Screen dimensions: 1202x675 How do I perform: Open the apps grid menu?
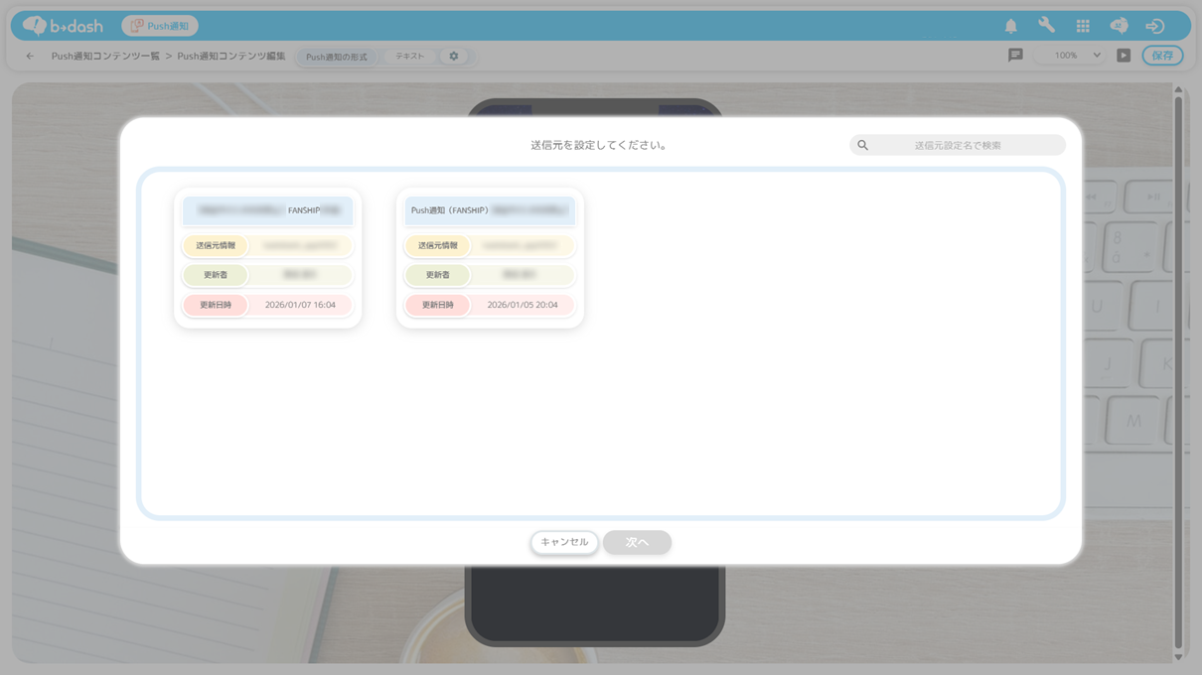1083,27
